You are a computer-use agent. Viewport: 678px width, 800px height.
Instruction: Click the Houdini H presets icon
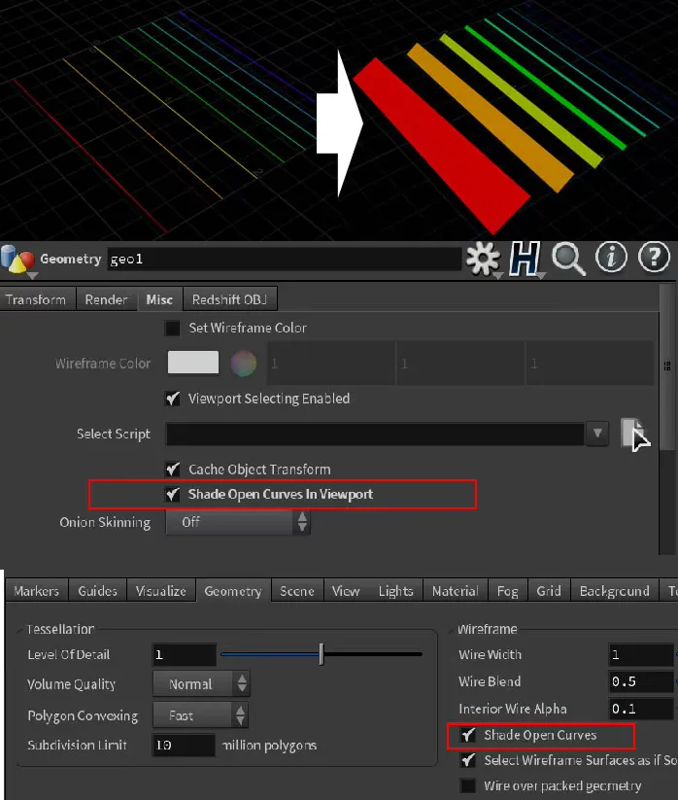point(525,259)
